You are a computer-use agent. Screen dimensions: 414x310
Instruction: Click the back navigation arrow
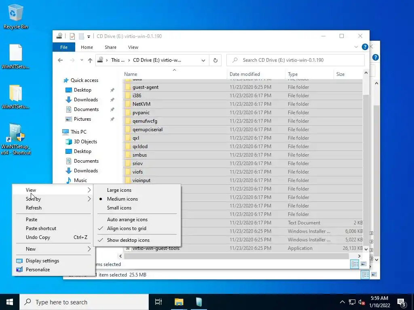(x=60, y=60)
